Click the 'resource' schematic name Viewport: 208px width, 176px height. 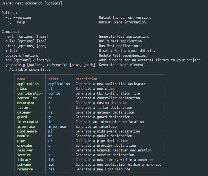click(x=25, y=169)
